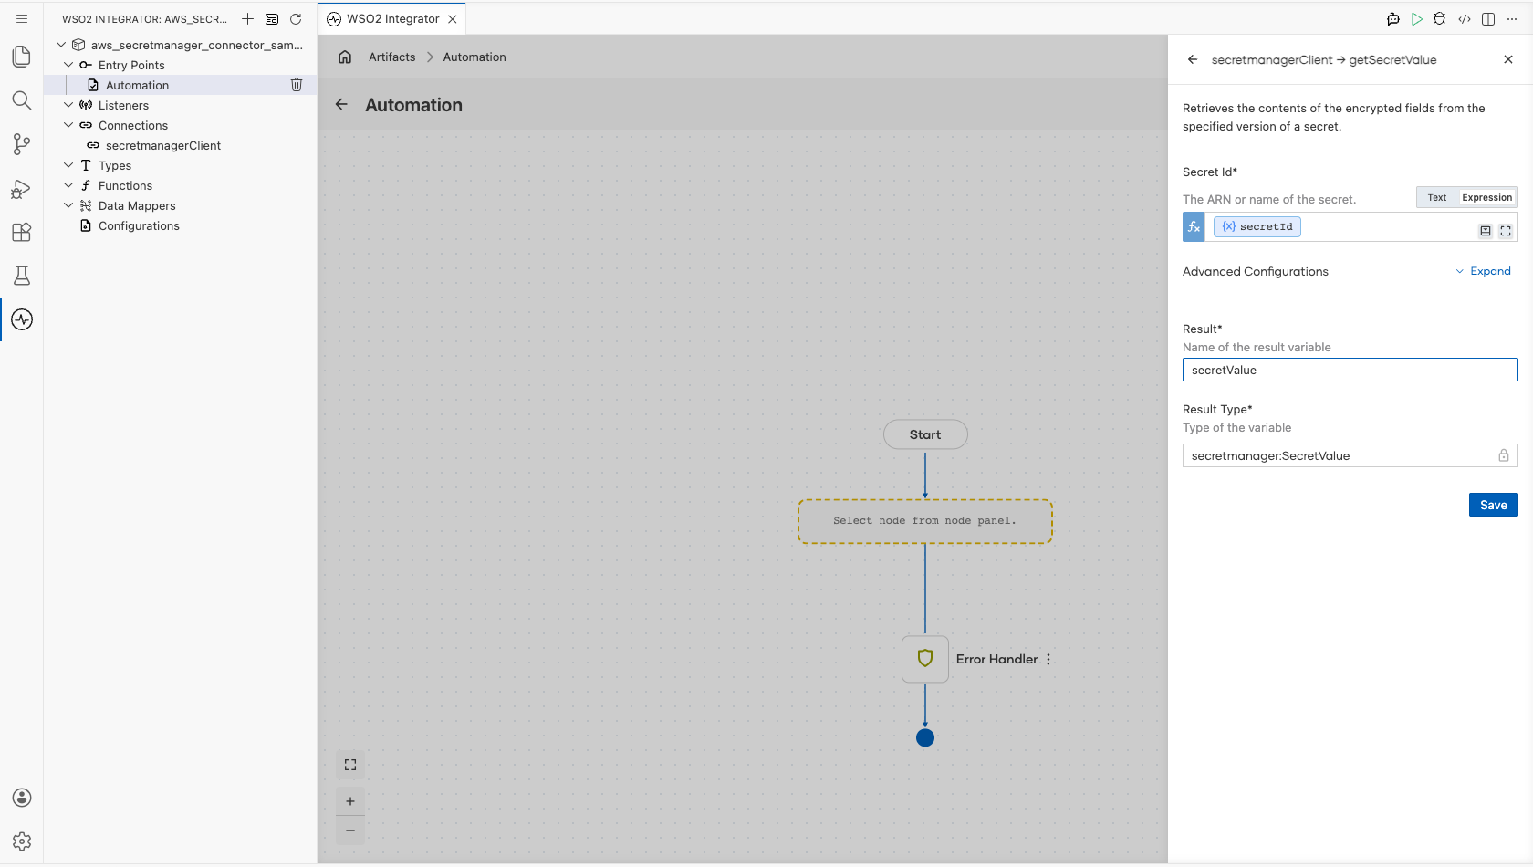Open Source Control view icon
The width and height of the screenshot is (1533, 867).
click(22, 144)
